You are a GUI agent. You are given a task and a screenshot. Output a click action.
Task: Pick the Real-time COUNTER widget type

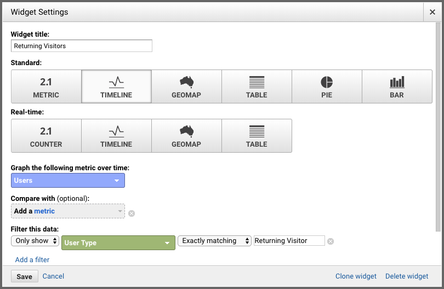(46, 136)
